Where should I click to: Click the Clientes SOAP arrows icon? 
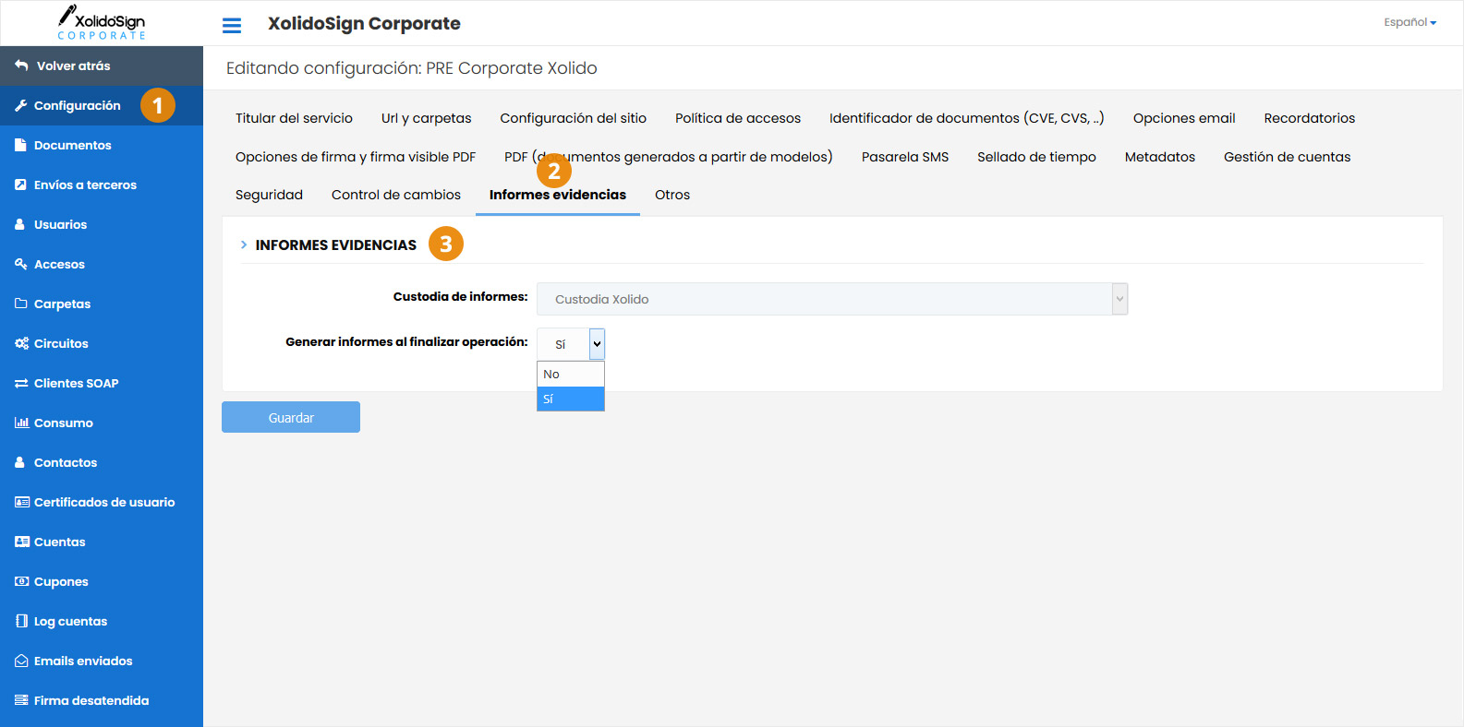click(x=21, y=383)
